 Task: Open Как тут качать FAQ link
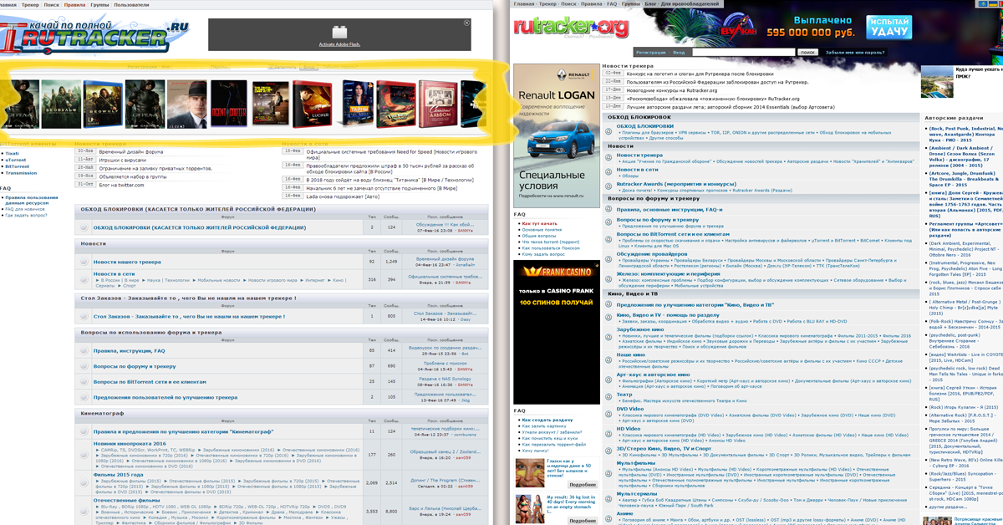538,223
